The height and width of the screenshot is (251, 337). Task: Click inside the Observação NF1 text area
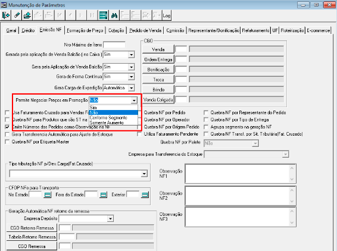click(x=237, y=174)
